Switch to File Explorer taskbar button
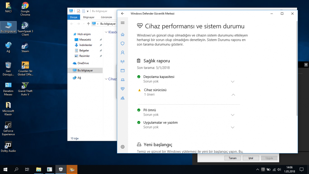 coord(38,170)
